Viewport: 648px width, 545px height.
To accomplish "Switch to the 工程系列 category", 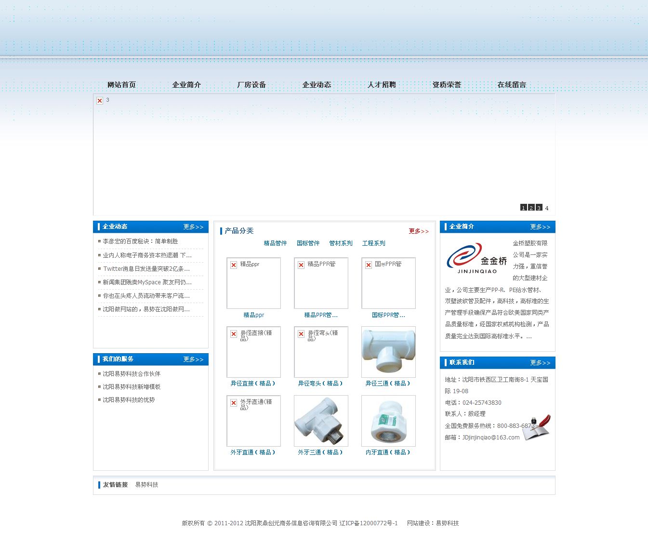I will click(x=373, y=243).
